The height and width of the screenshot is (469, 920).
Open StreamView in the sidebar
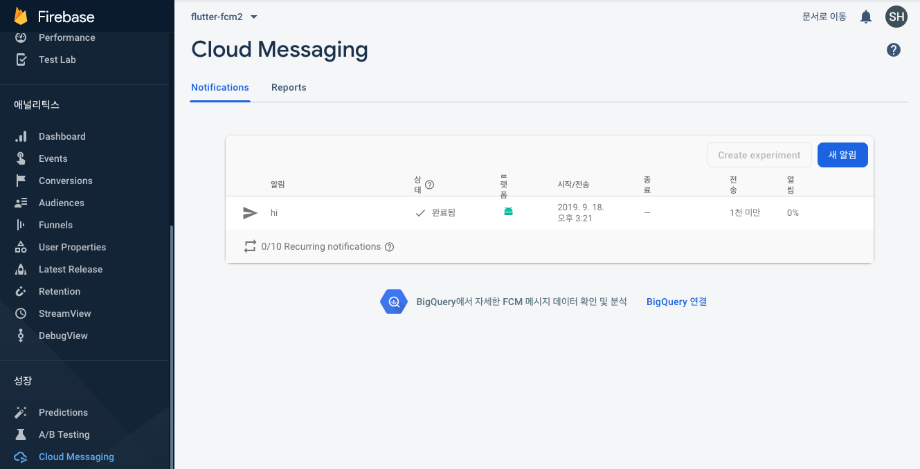65,313
